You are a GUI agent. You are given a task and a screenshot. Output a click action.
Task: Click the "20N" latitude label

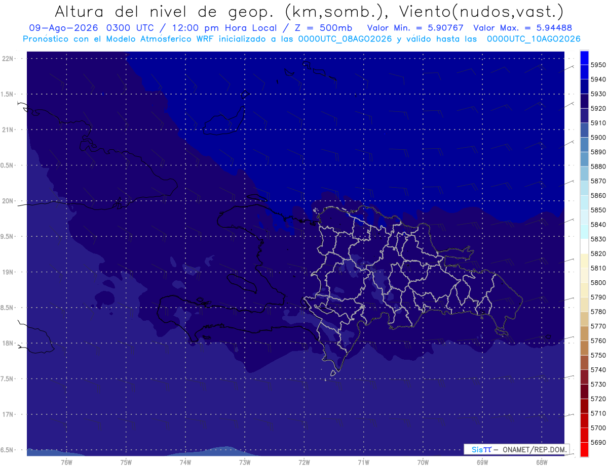point(7,201)
